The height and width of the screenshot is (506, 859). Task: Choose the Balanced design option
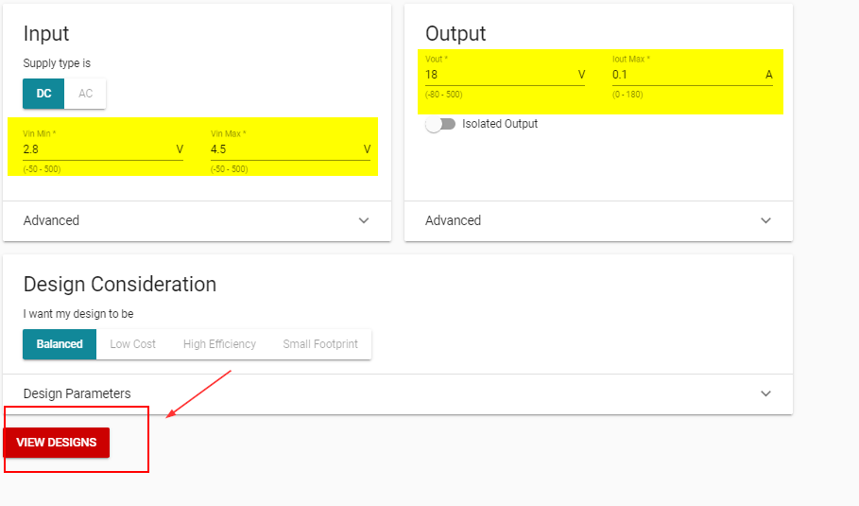(x=60, y=344)
